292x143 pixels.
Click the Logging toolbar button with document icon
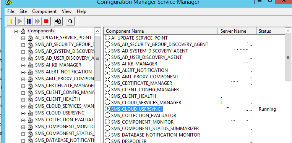[x=58, y=21]
